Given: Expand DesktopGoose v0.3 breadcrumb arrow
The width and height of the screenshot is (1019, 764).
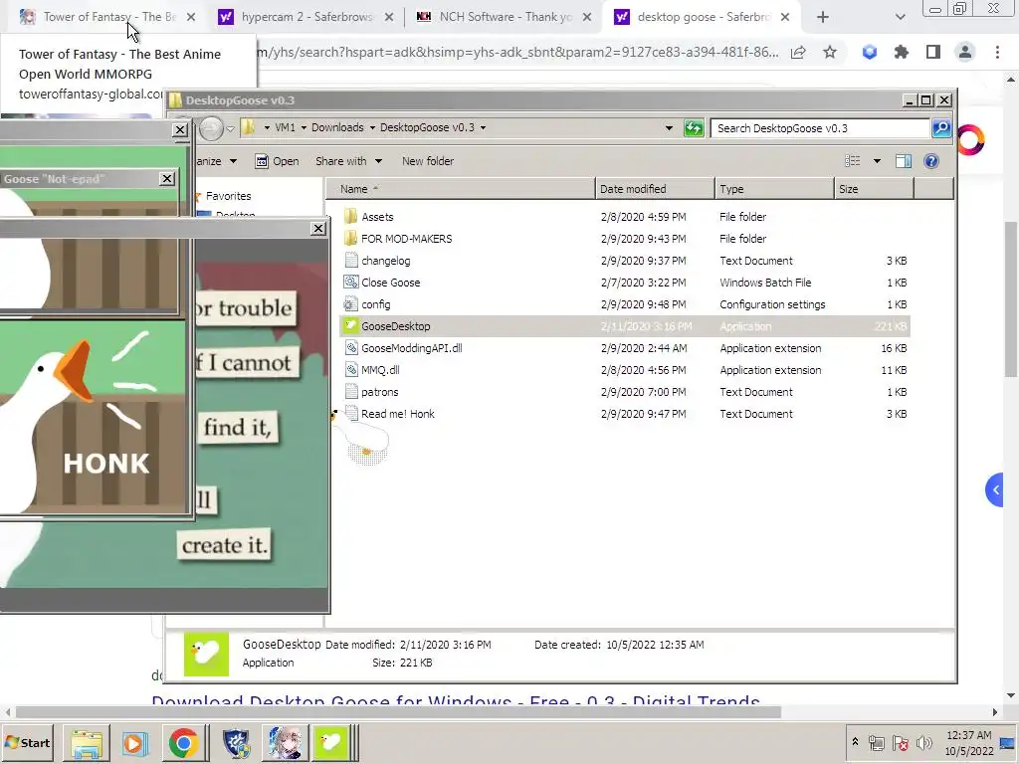Looking at the screenshot, I should tap(483, 128).
